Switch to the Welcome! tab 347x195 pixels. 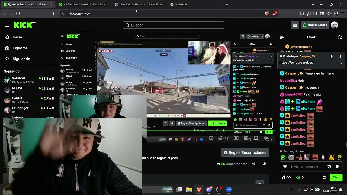point(194,5)
